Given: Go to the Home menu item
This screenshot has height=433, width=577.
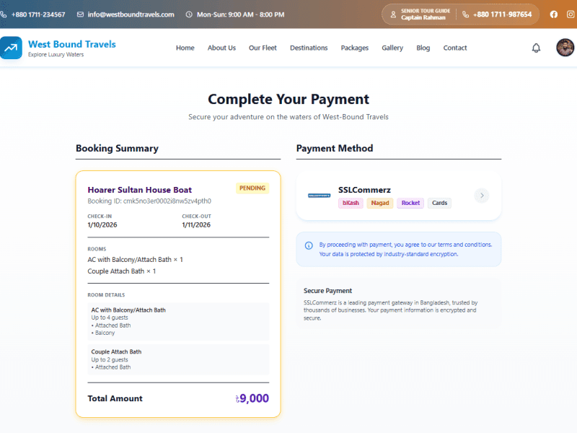Looking at the screenshot, I should [185, 48].
